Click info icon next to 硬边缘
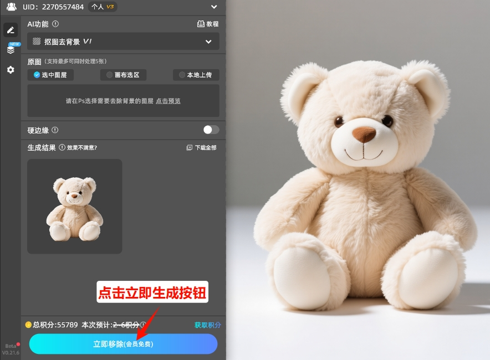Screen dimensions: 490x360 pyautogui.click(x=55, y=130)
